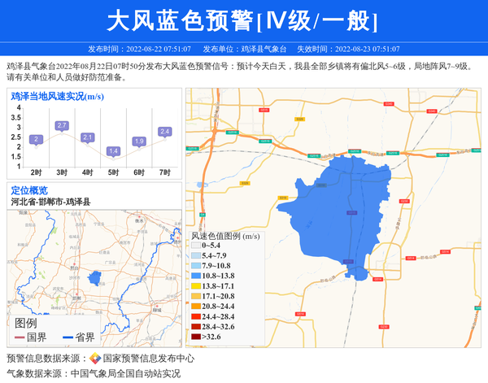
Task: Click the 2 wind speed marker at 2时
Action: 36,139
